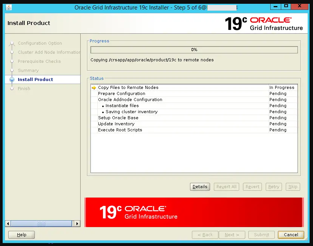
Task: Maximize the installer window
Action: [x=286, y=6]
